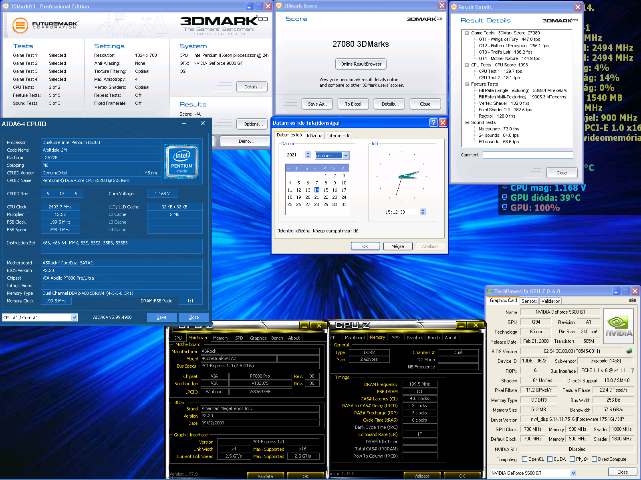The width and height of the screenshot is (641, 480).
Task: Open the NVIDIA GeForce 9600 GT card dropdown
Action: pyautogui.click(x=574, y=473)
